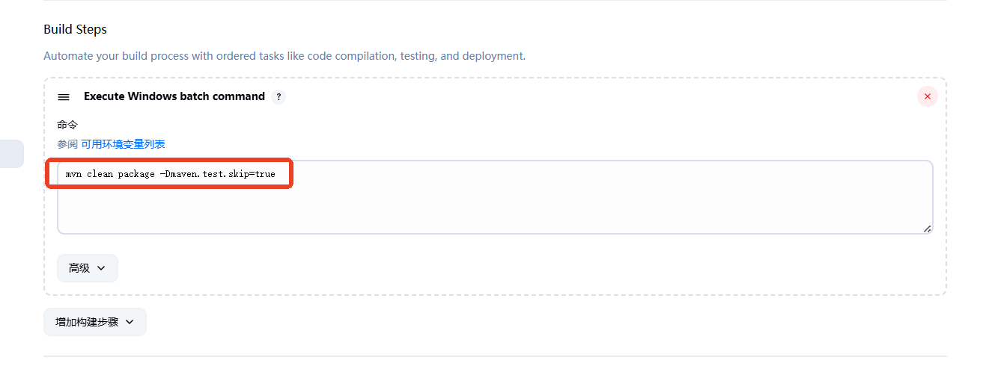Viewport: 992px width, 369px height.
Task: Open the 可用环境变量列表 link
Action: pos(123,144)
